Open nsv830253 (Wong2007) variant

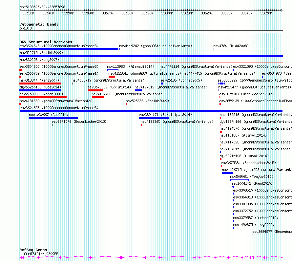pos(39,60)
